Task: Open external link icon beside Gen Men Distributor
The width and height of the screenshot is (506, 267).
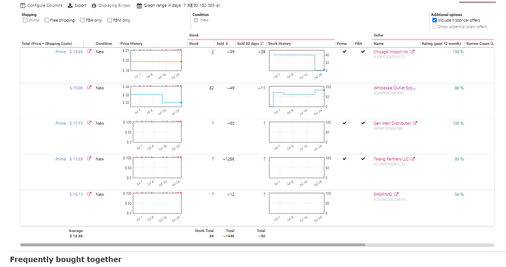Action: [415, 123]
